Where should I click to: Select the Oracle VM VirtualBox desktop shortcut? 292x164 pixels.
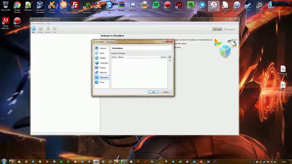coord(40,7)
